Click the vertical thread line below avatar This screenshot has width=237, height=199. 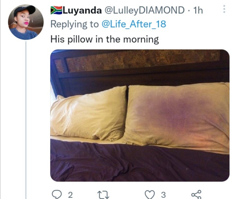26,120
